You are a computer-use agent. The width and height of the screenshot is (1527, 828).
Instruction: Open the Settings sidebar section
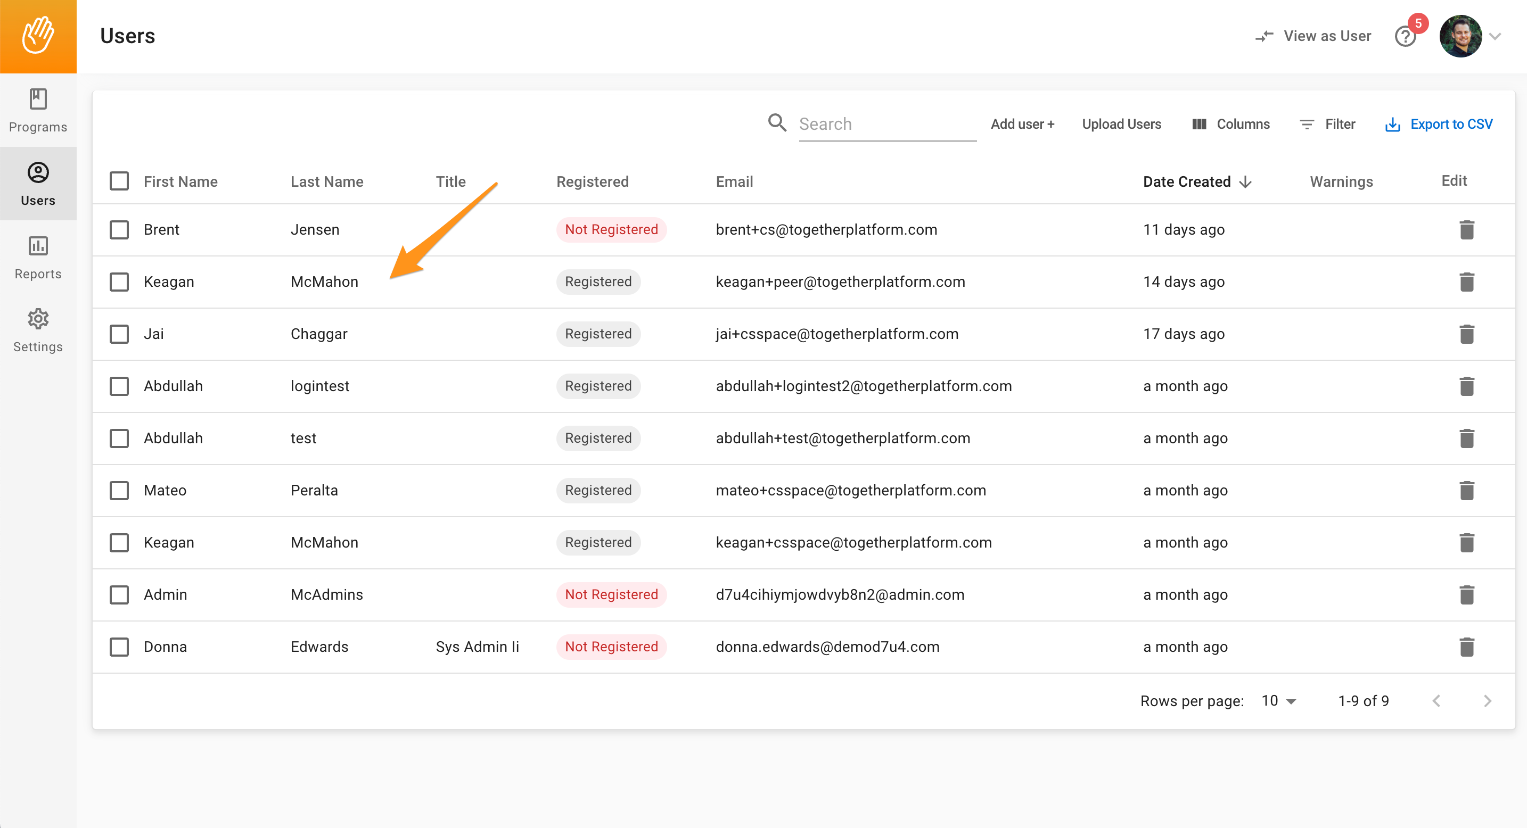coord(38,330)
